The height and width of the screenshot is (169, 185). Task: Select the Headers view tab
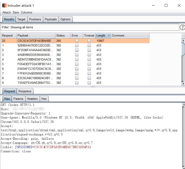32,99
